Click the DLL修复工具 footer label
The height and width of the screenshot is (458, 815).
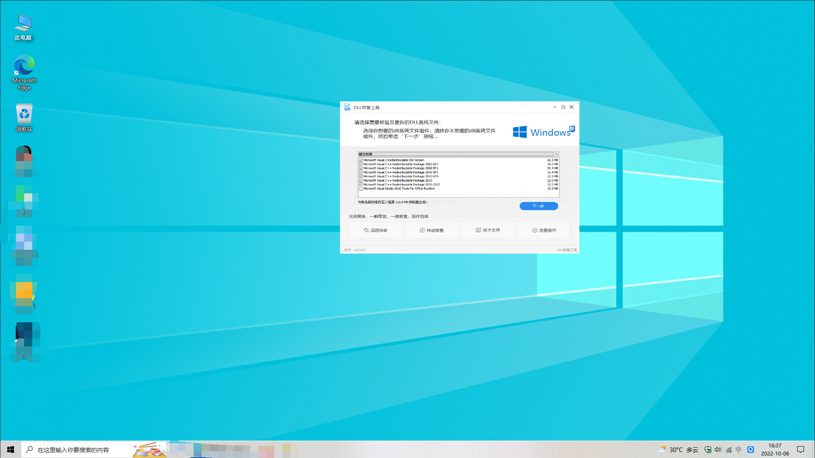tap(567, 250)
